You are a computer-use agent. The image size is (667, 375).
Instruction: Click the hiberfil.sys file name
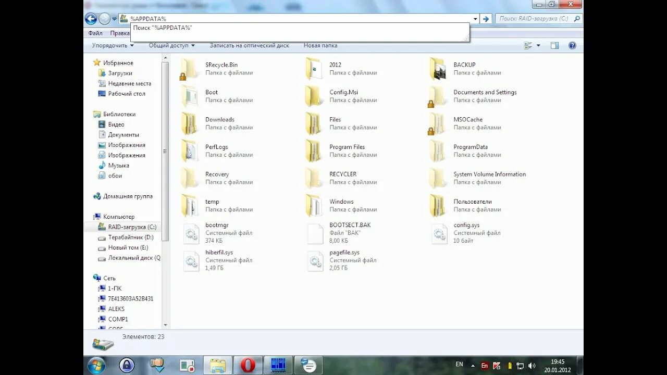pos(219,253)
